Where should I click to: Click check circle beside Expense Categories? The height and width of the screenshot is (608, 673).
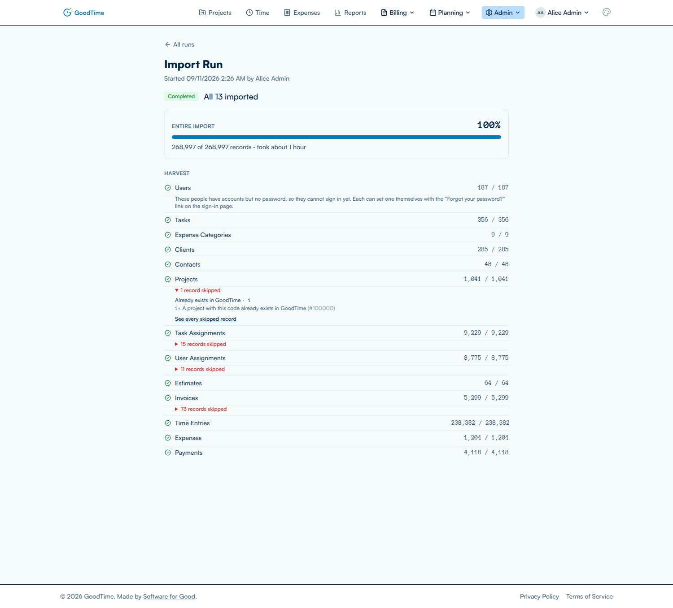click(168, 235)
